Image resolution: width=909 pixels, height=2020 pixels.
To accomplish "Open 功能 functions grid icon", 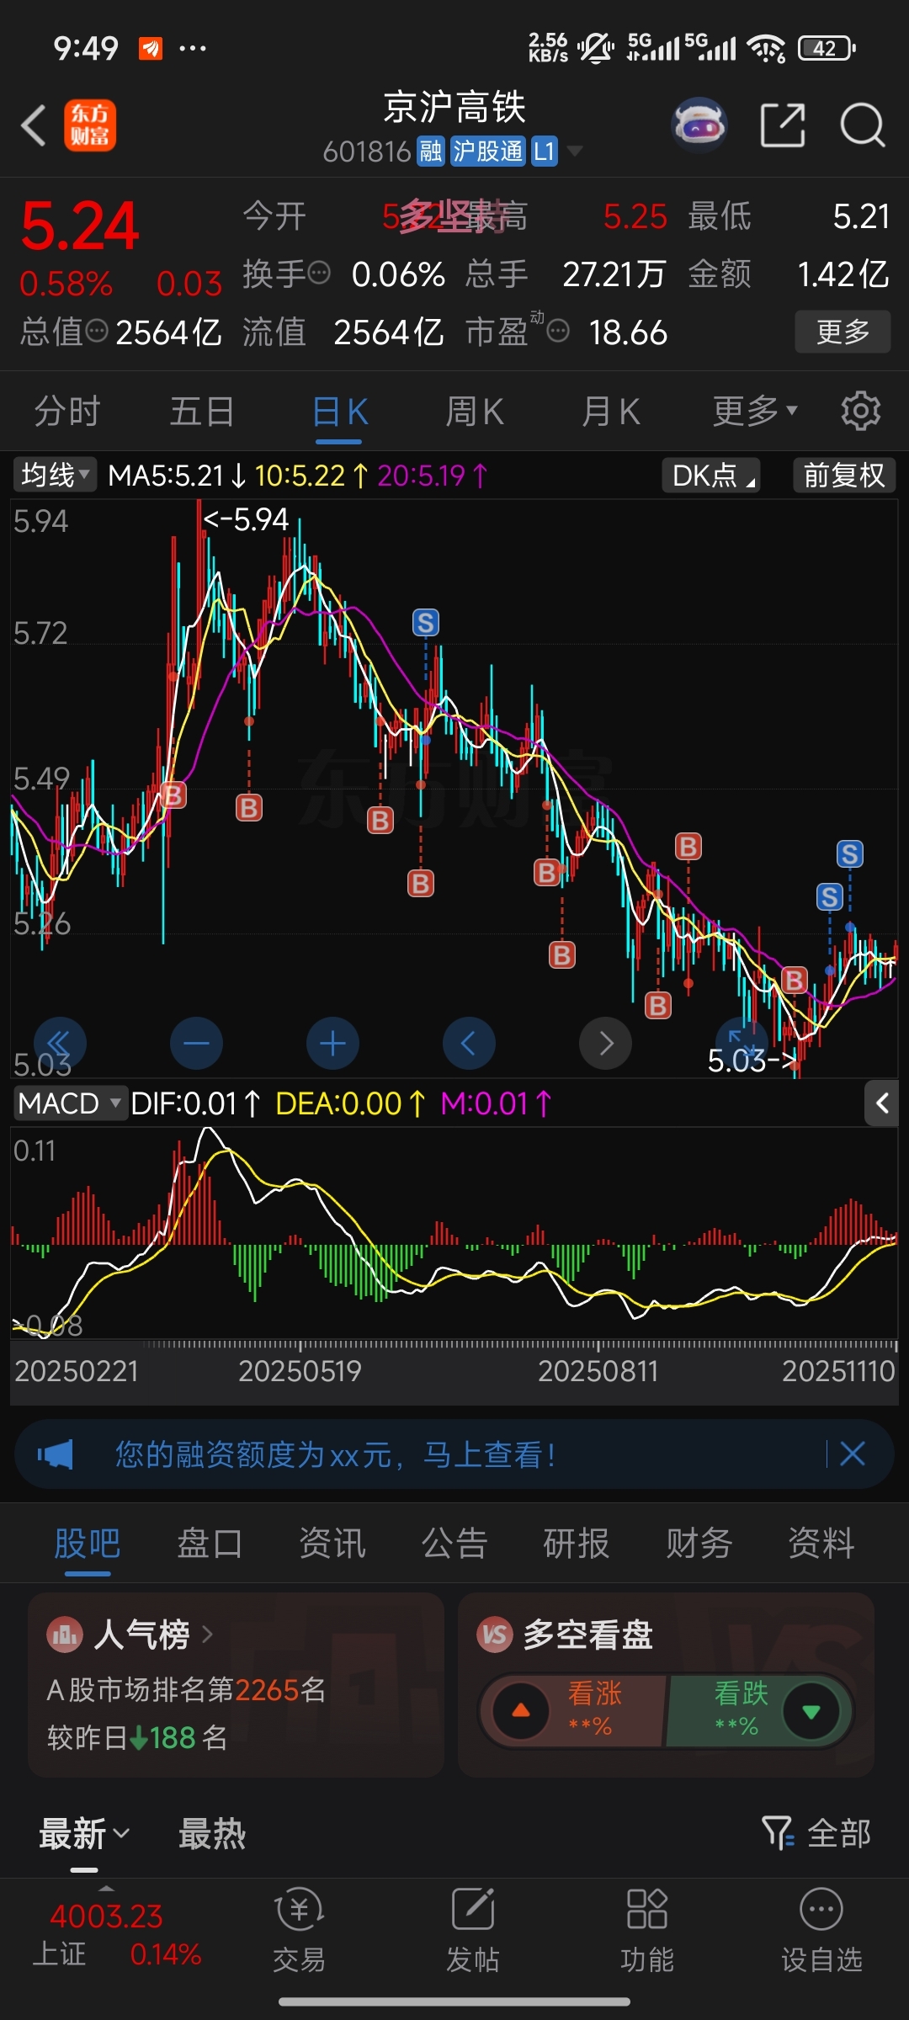I will [647, 1930].
